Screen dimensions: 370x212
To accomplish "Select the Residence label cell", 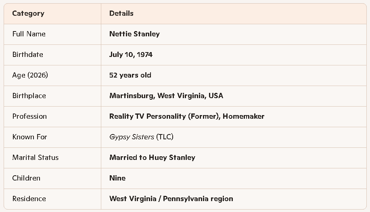I will coord(29,199).
